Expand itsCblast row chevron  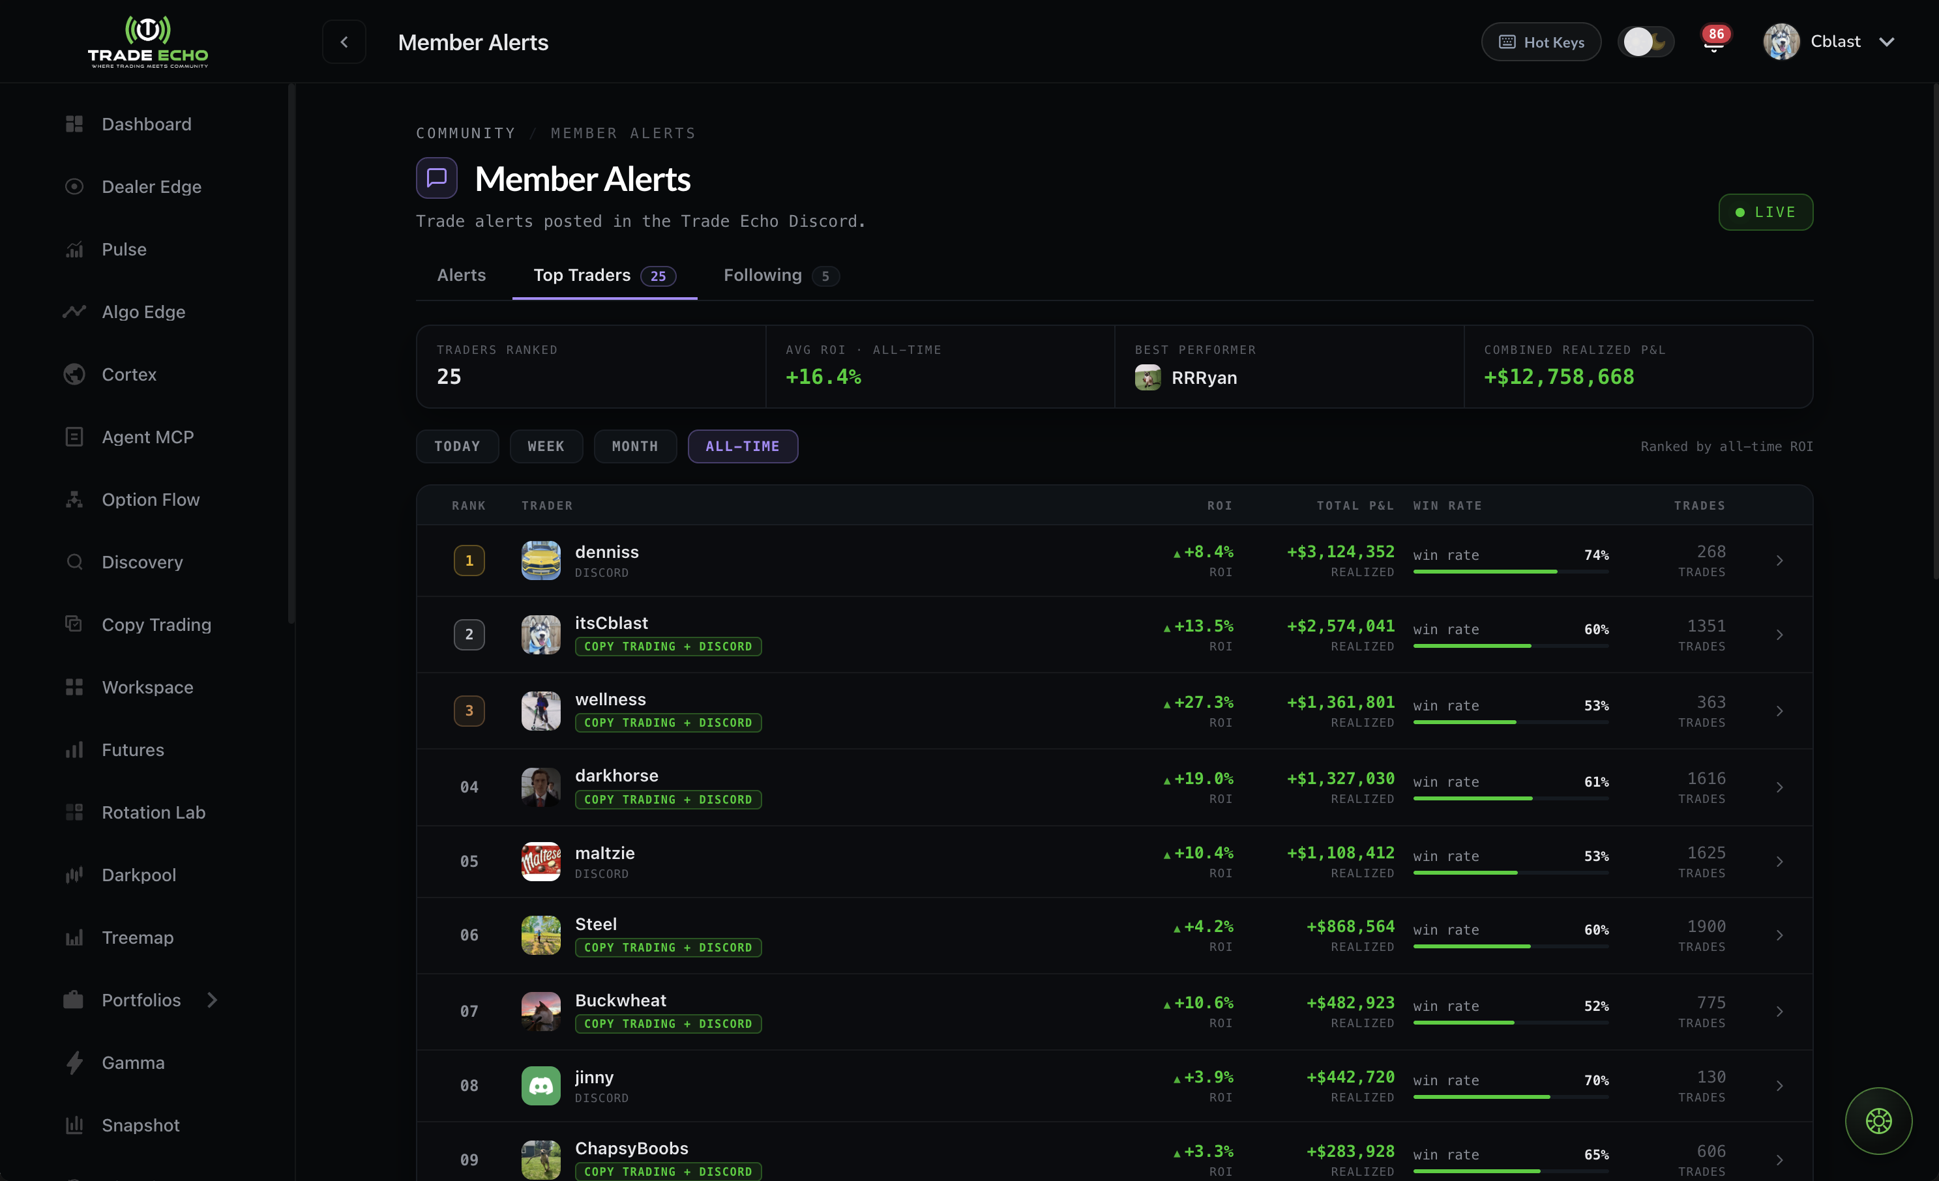(x=1779, y=635)
